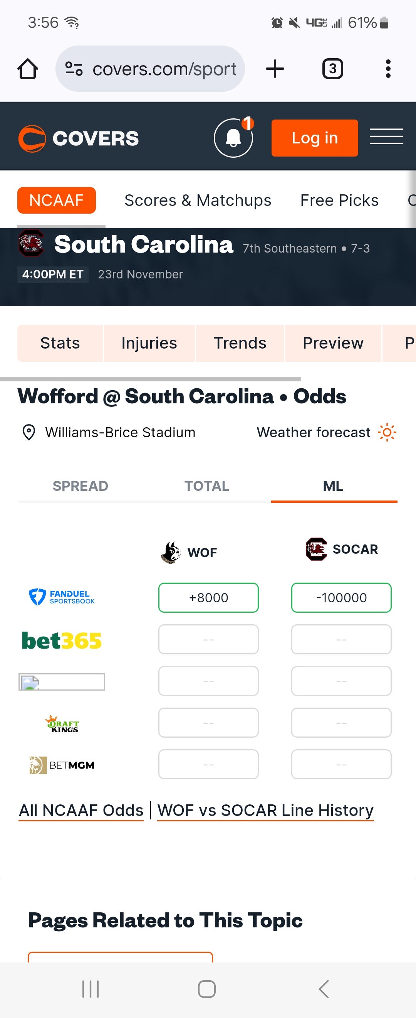
Task: Open the notification bell
Action: pos(233,138)
